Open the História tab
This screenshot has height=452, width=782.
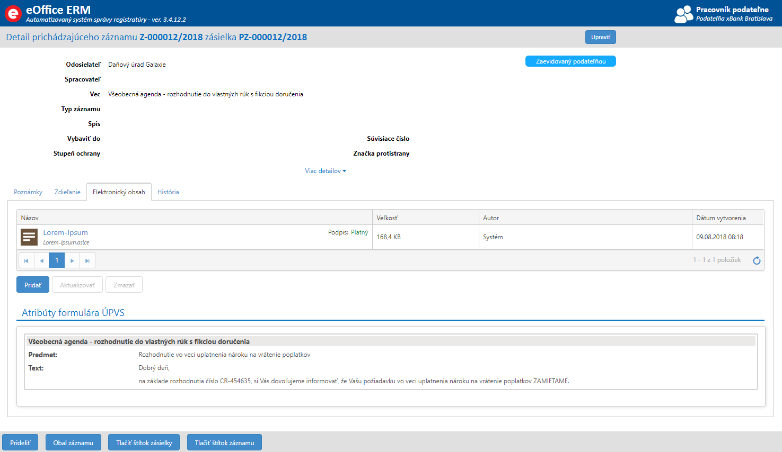point(168,192)
